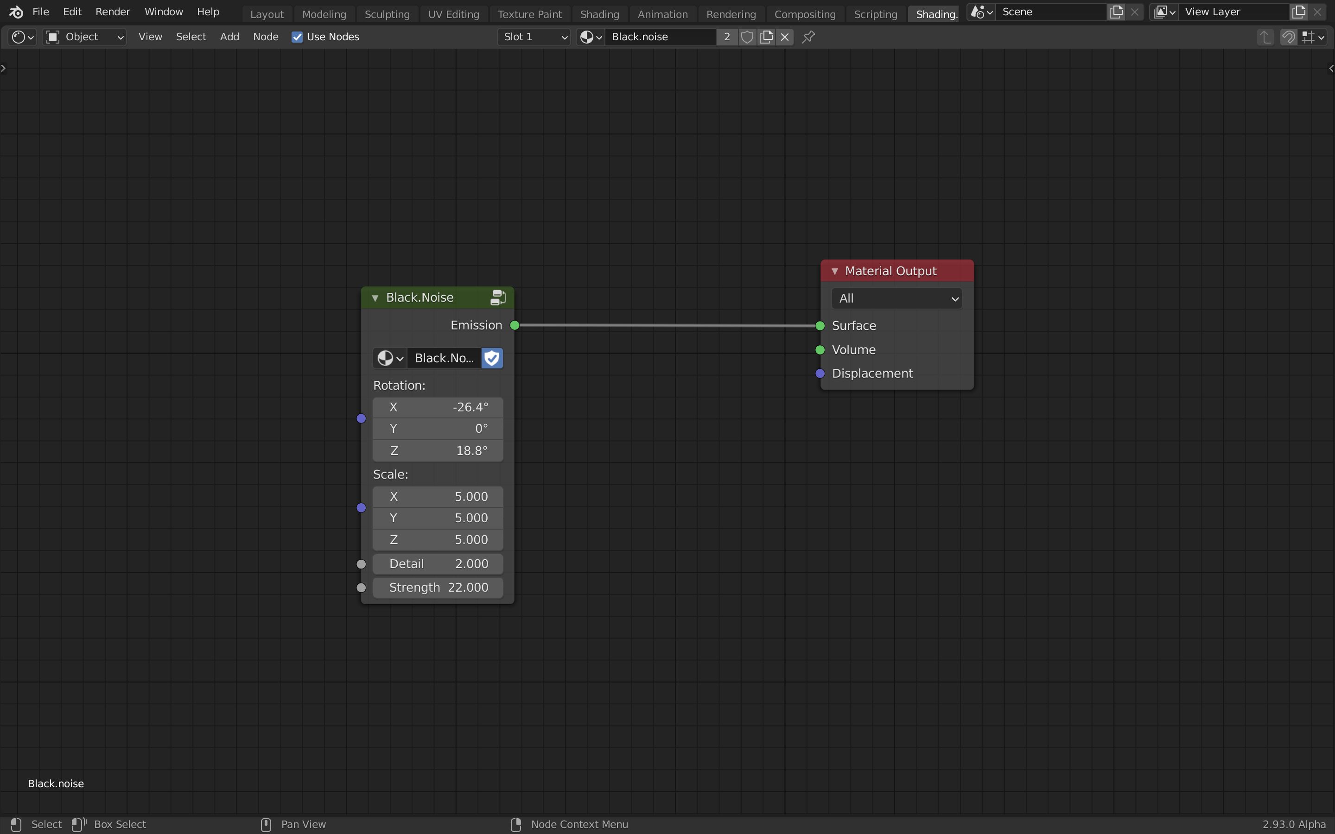The height and width of the screenshot is (834, 1335).
Task: Open the Add menu in node editor
Action: (229, 37)
